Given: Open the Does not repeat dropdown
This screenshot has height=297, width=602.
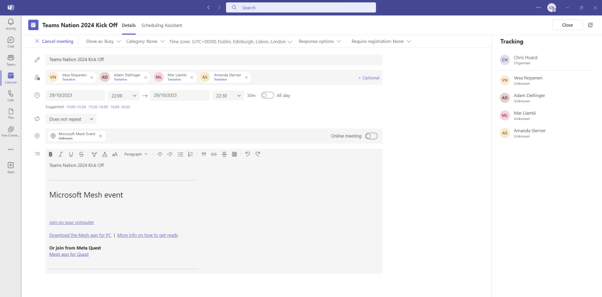Looking at the screenshot, I should [71, 119].
